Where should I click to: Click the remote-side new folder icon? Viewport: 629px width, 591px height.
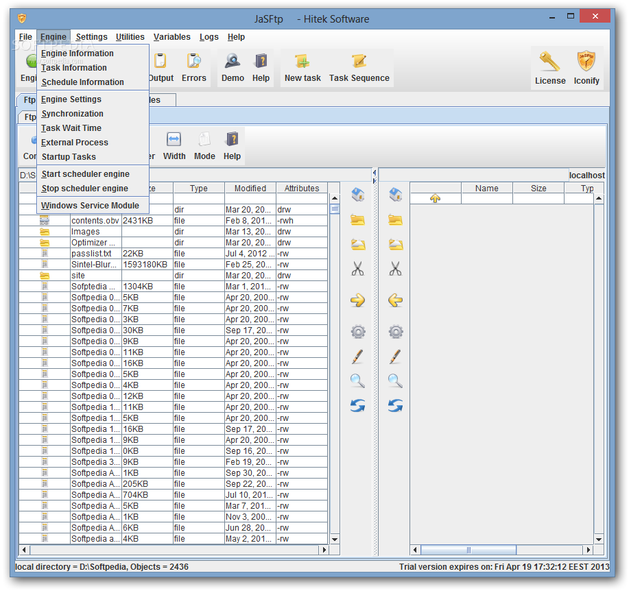point(396,244)
